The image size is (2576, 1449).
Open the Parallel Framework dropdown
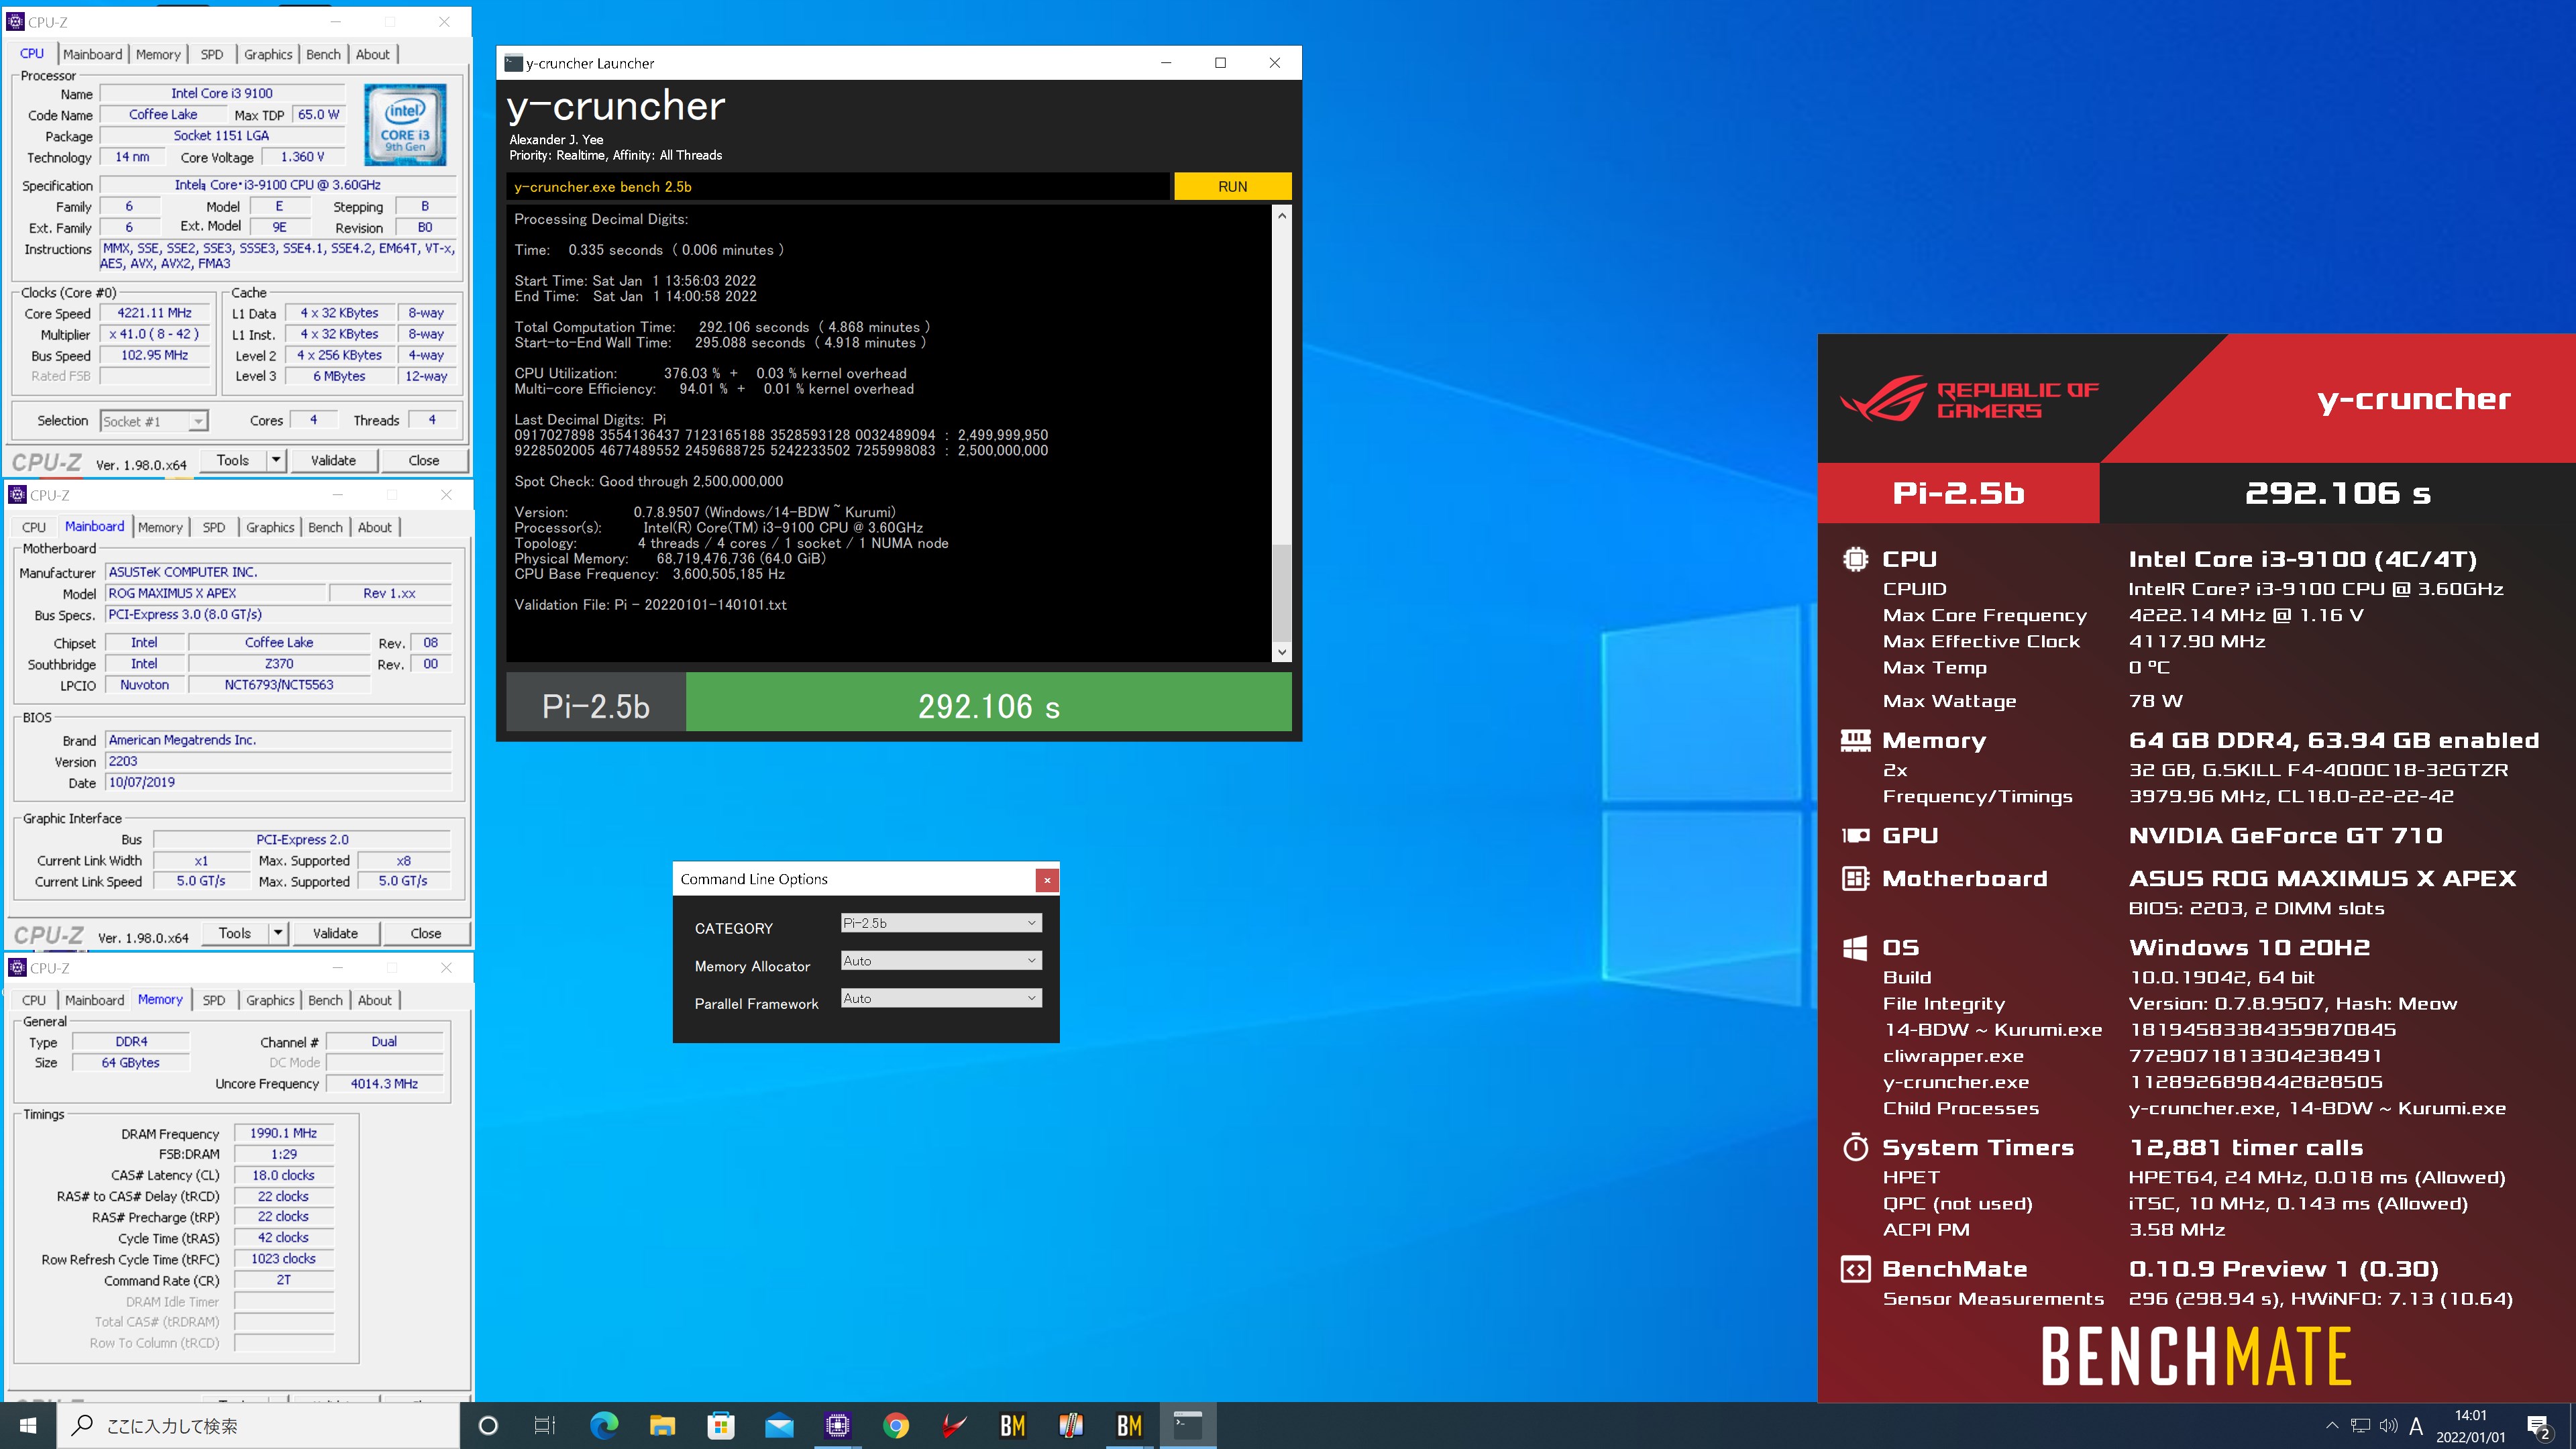coord(941,998)
